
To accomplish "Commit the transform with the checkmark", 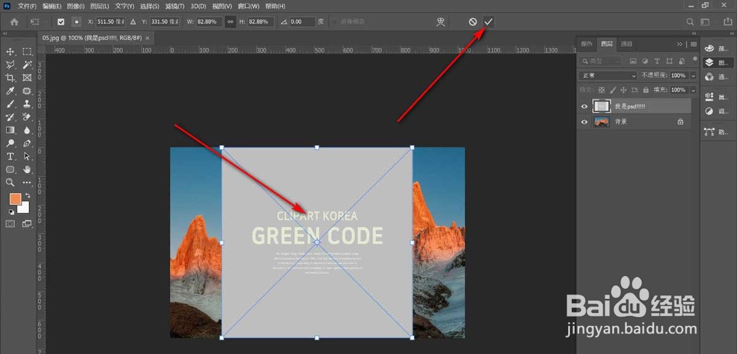I will (x=488, y=21).
